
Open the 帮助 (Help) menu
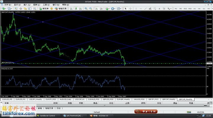click(65, 5)
